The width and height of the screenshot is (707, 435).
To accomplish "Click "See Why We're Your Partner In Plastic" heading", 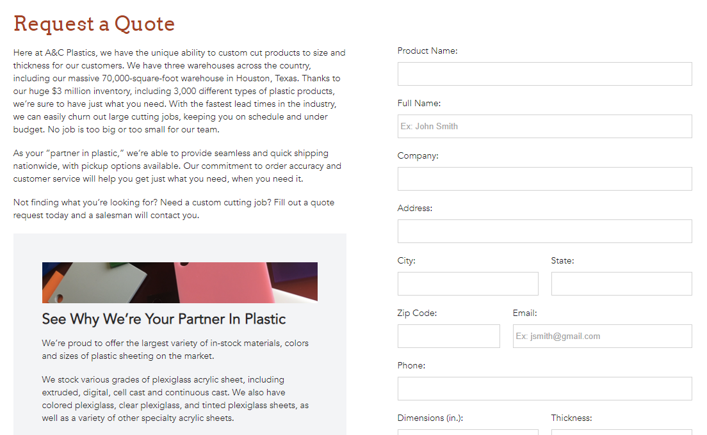I will [x=164, y=319].
